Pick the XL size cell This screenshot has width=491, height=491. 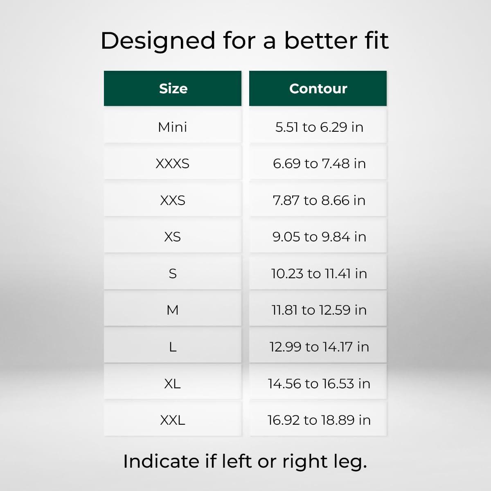click(173, 383)
